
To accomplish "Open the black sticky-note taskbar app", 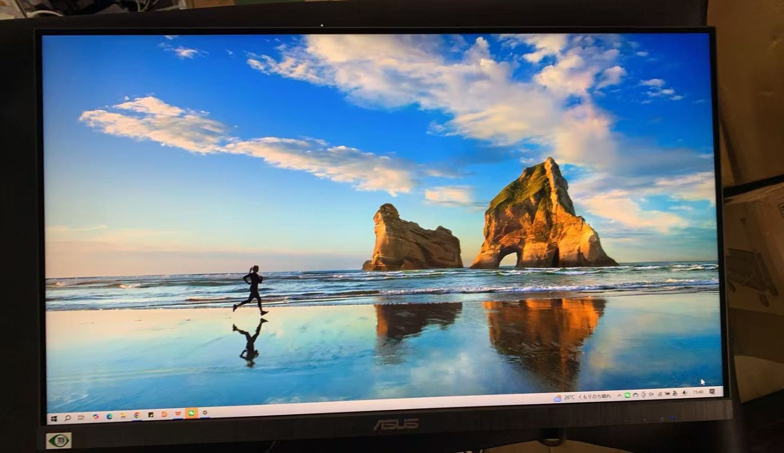I will (151, 415).
